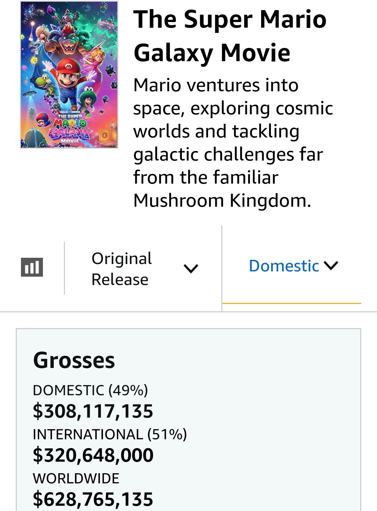Tap the movie poster thumbnail
The height and width of the screenshot is (511, 377).
coord(69,75)
